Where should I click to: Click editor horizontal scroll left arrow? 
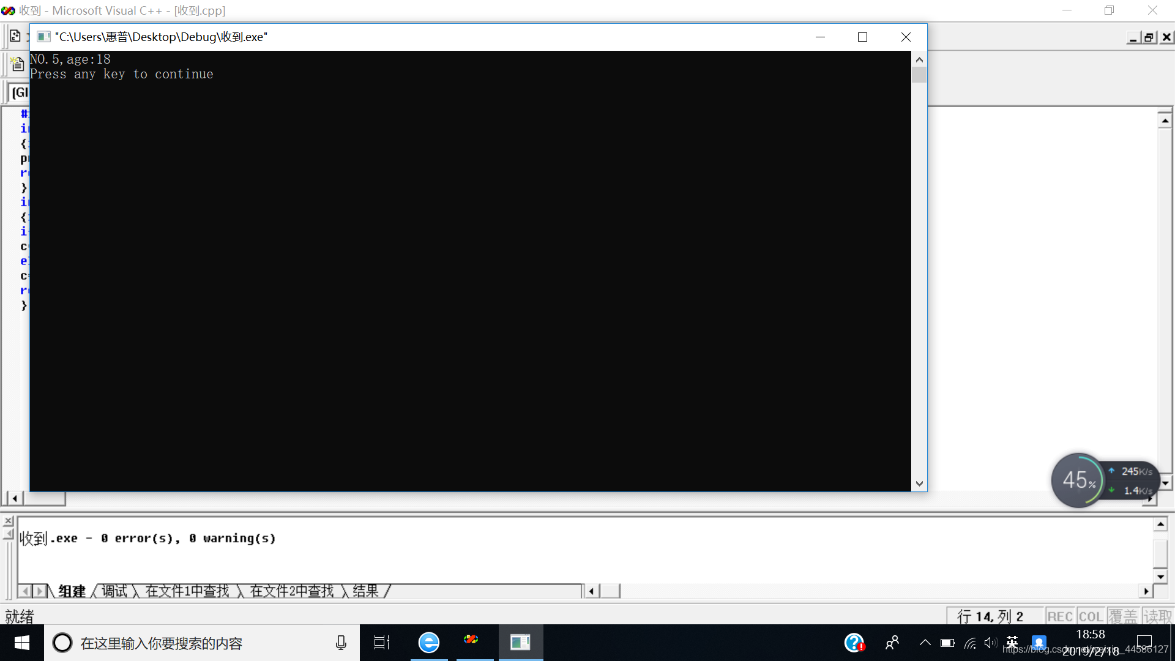15,498
